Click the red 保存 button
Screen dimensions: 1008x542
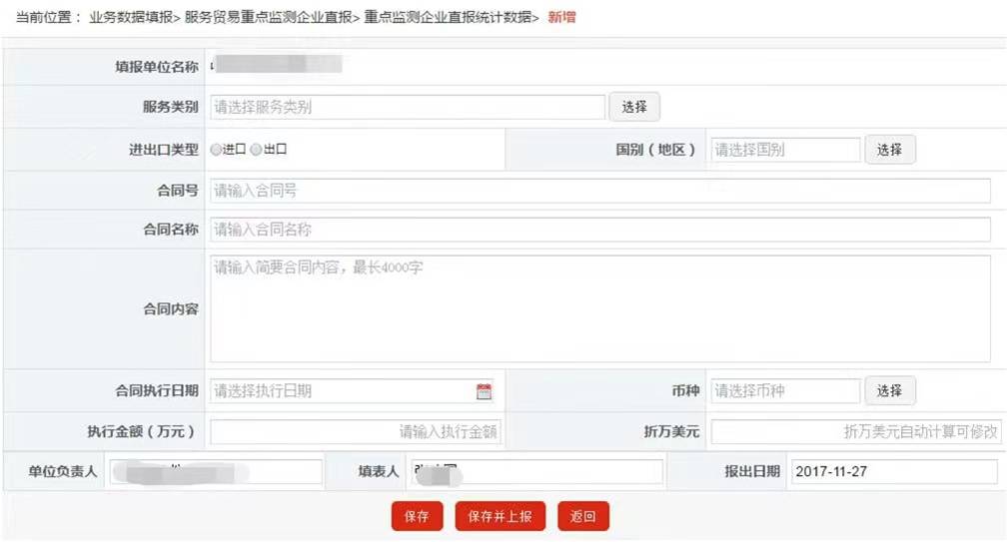pos(417,516)
